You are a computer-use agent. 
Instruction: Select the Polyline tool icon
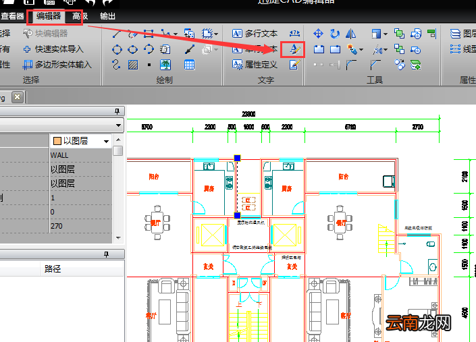click(165, 33)
